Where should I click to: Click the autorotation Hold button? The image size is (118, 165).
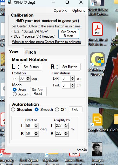(x=76, y=109)
